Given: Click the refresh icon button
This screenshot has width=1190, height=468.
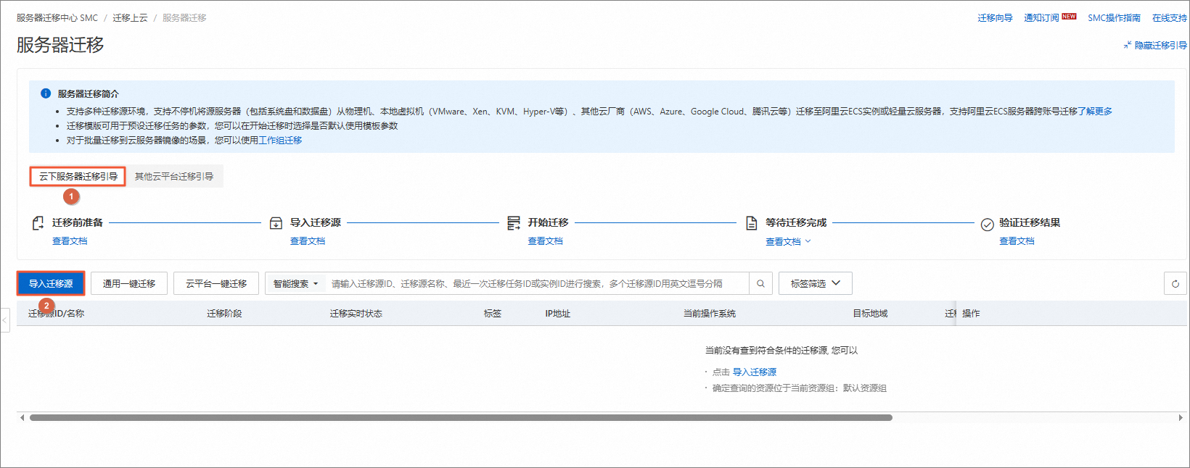Looking at the screenshot, I should 1175,284.
